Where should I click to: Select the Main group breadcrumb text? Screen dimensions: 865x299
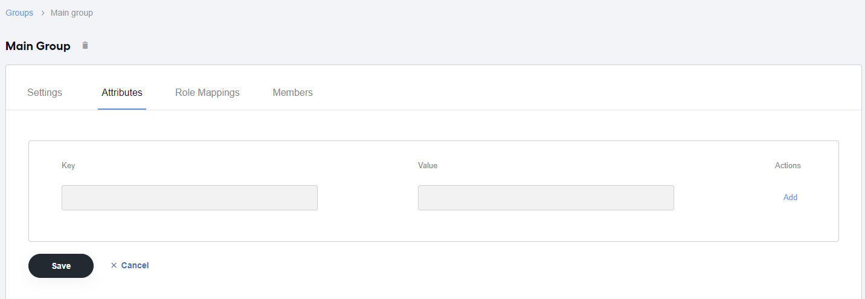72,13
